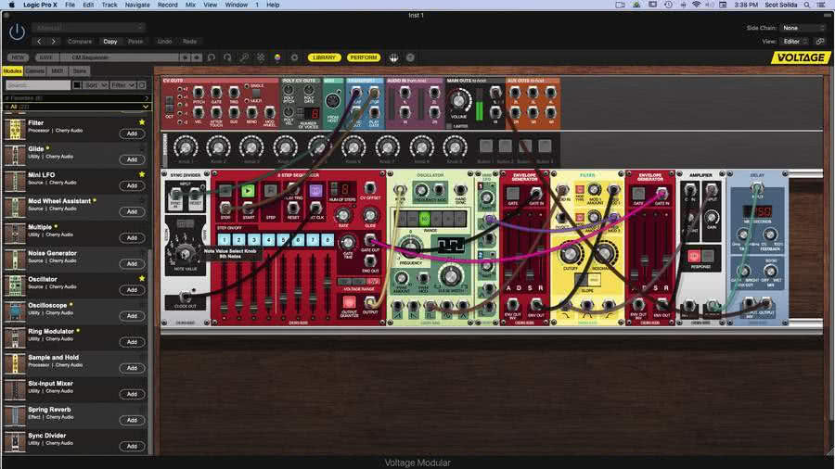Toggle favorite star on Mini LFO
Image resolution: width=835 pixels, height=469 pixels.
tap(142, 174)
